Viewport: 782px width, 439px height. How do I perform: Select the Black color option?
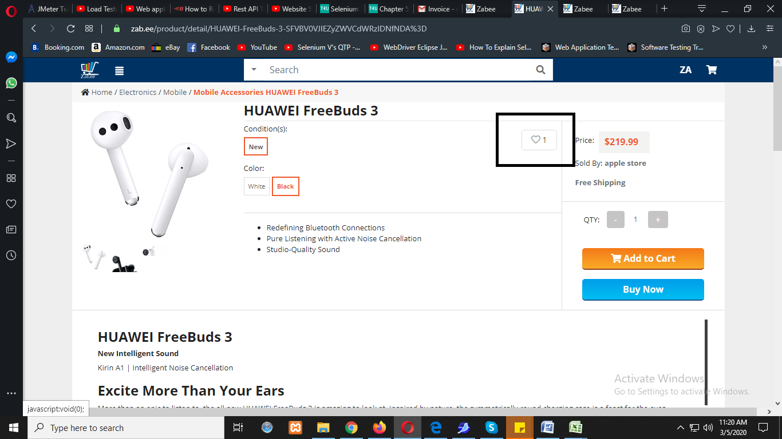286,186
